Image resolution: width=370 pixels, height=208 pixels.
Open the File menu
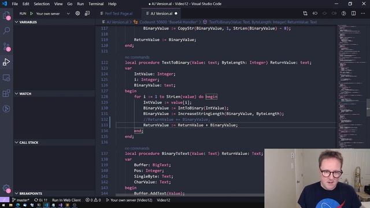click(x=15, y=4)
